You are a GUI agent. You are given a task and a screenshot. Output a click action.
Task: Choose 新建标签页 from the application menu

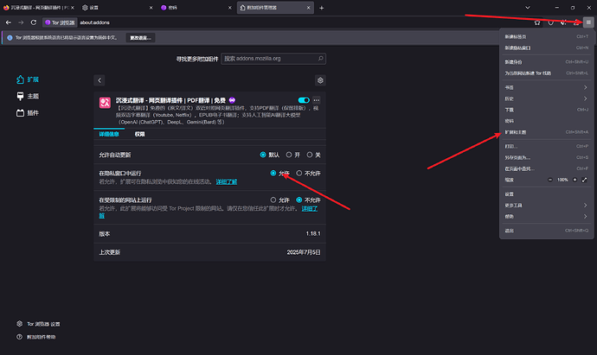(546, 36)
